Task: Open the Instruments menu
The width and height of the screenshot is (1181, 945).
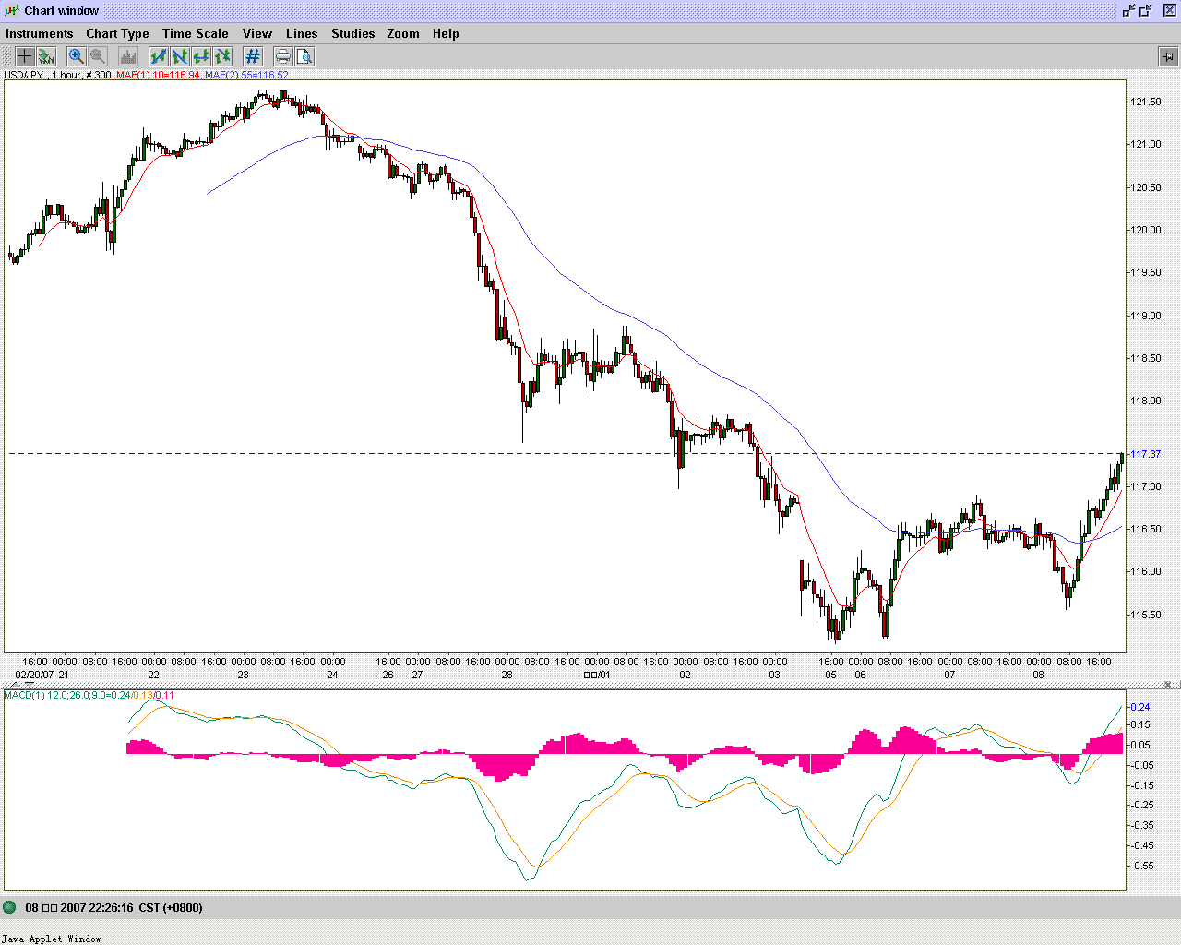Action: point(39,33)
